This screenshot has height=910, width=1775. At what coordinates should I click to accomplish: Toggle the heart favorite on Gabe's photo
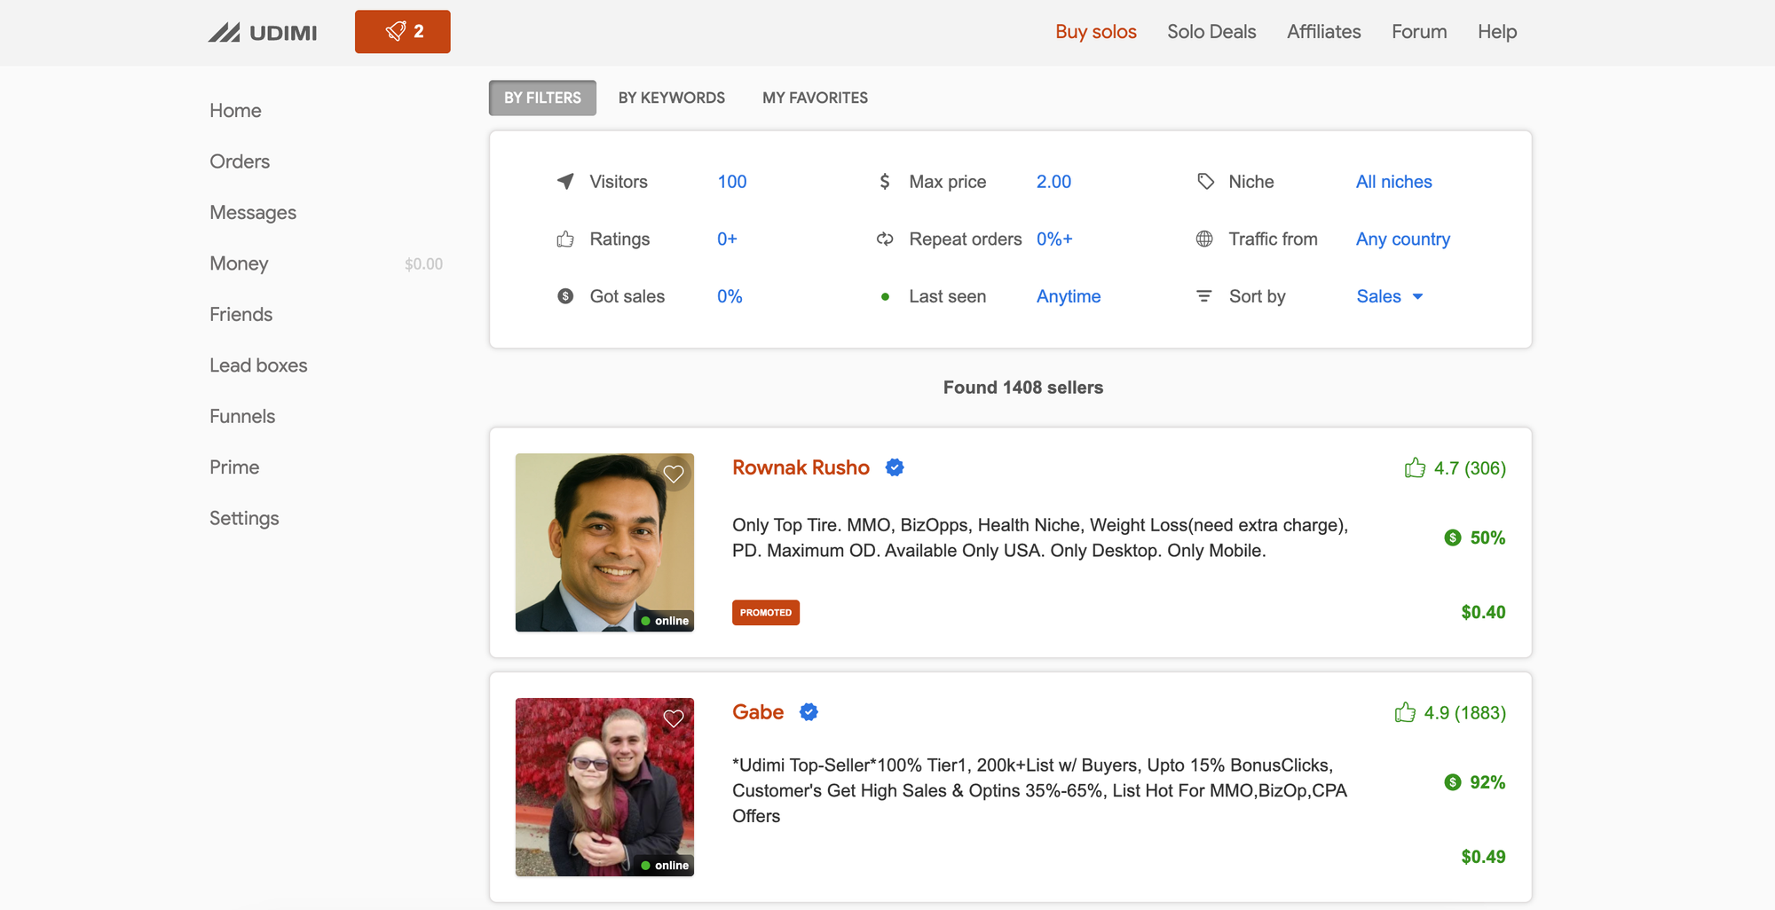pos(674,718)
